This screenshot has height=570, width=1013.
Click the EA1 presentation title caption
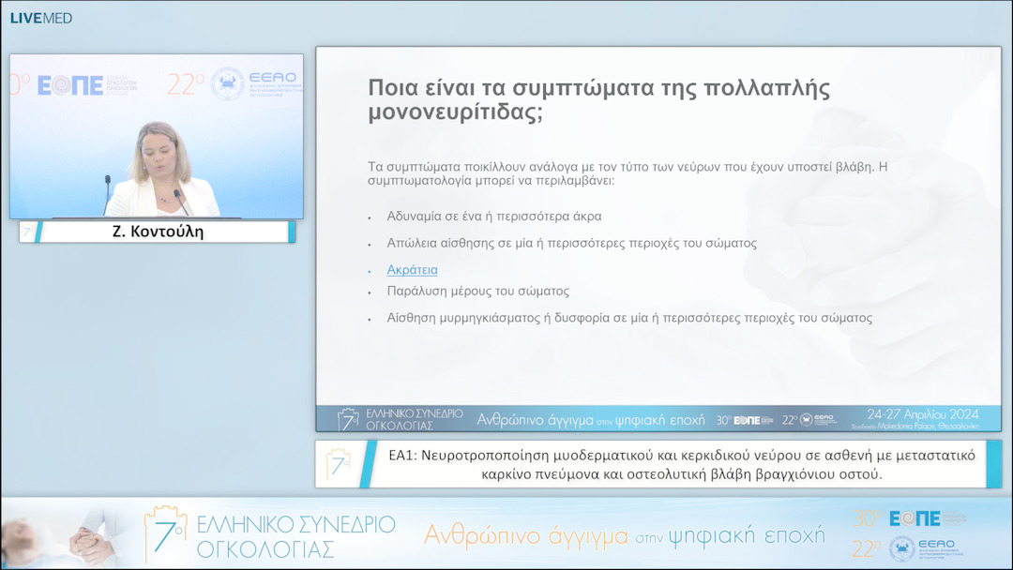coord(681,464)
